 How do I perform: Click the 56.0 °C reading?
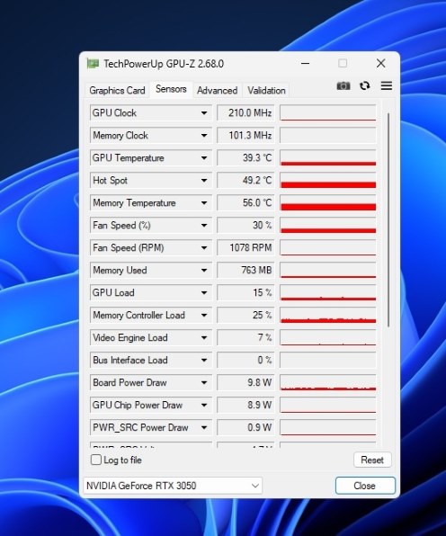click(x=245, y=202)
